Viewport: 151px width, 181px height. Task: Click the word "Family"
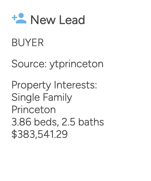point(58,98)
